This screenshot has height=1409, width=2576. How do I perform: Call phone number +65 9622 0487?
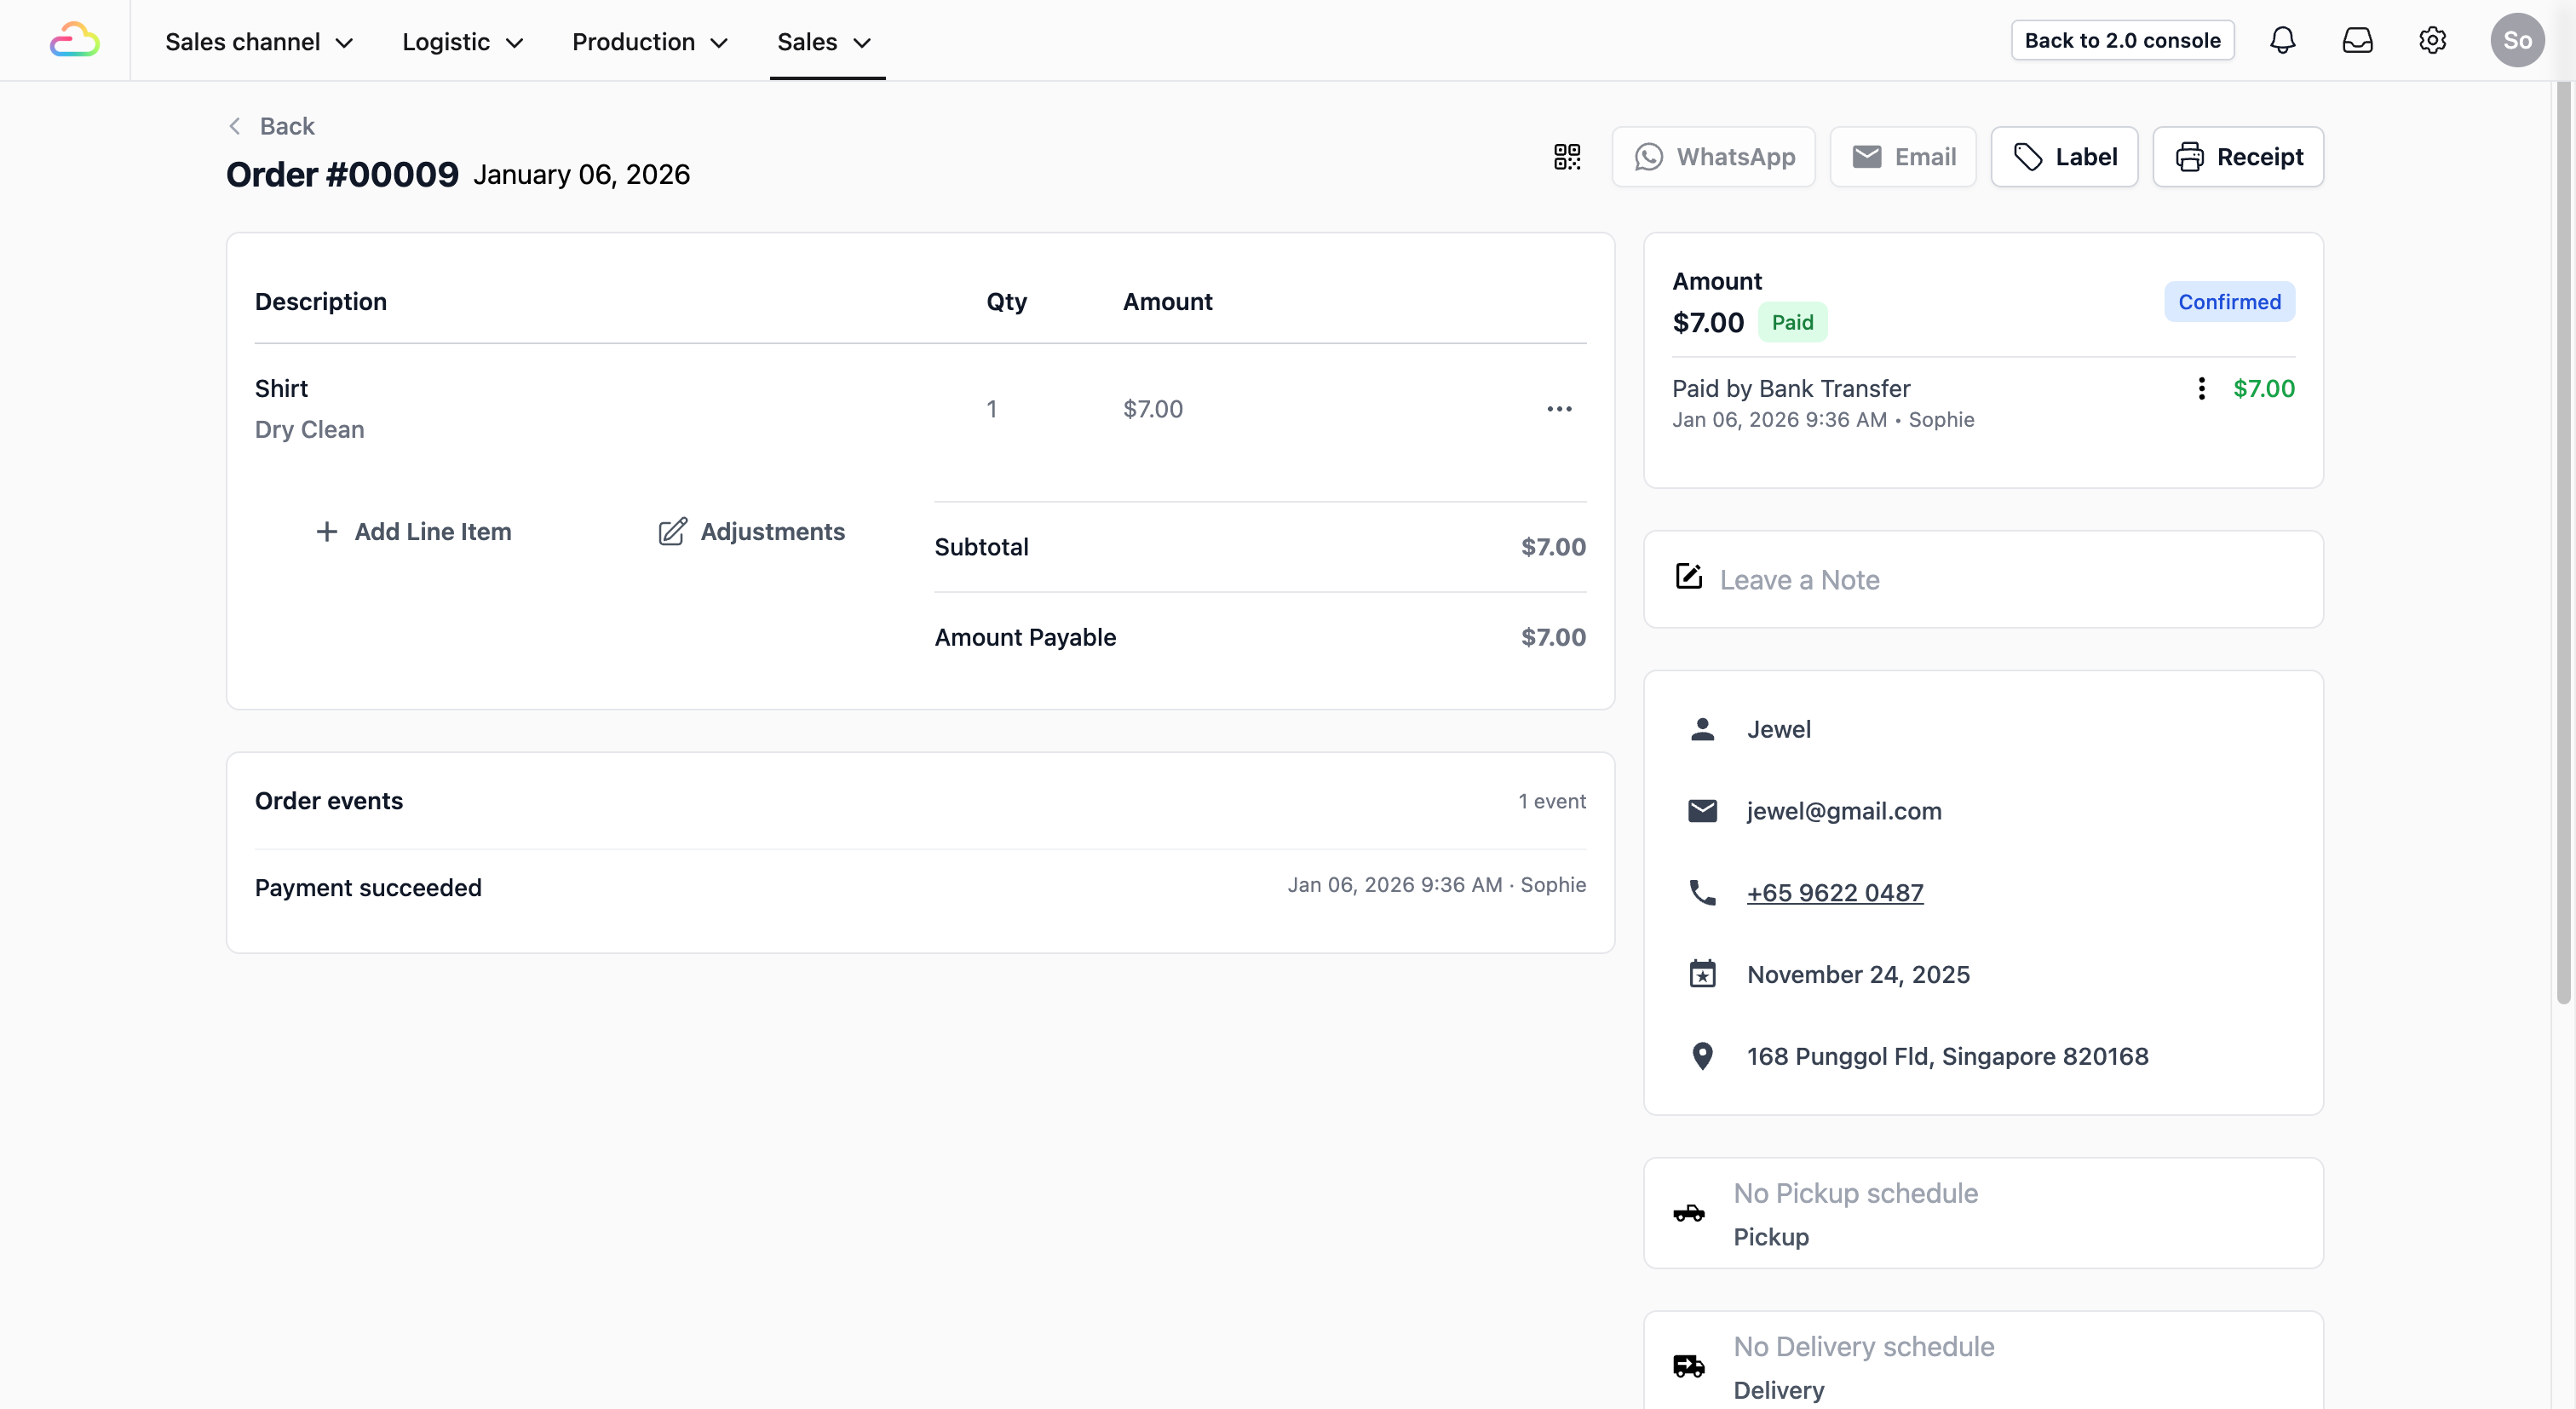pyautogui.click(x=1835, y=893)
